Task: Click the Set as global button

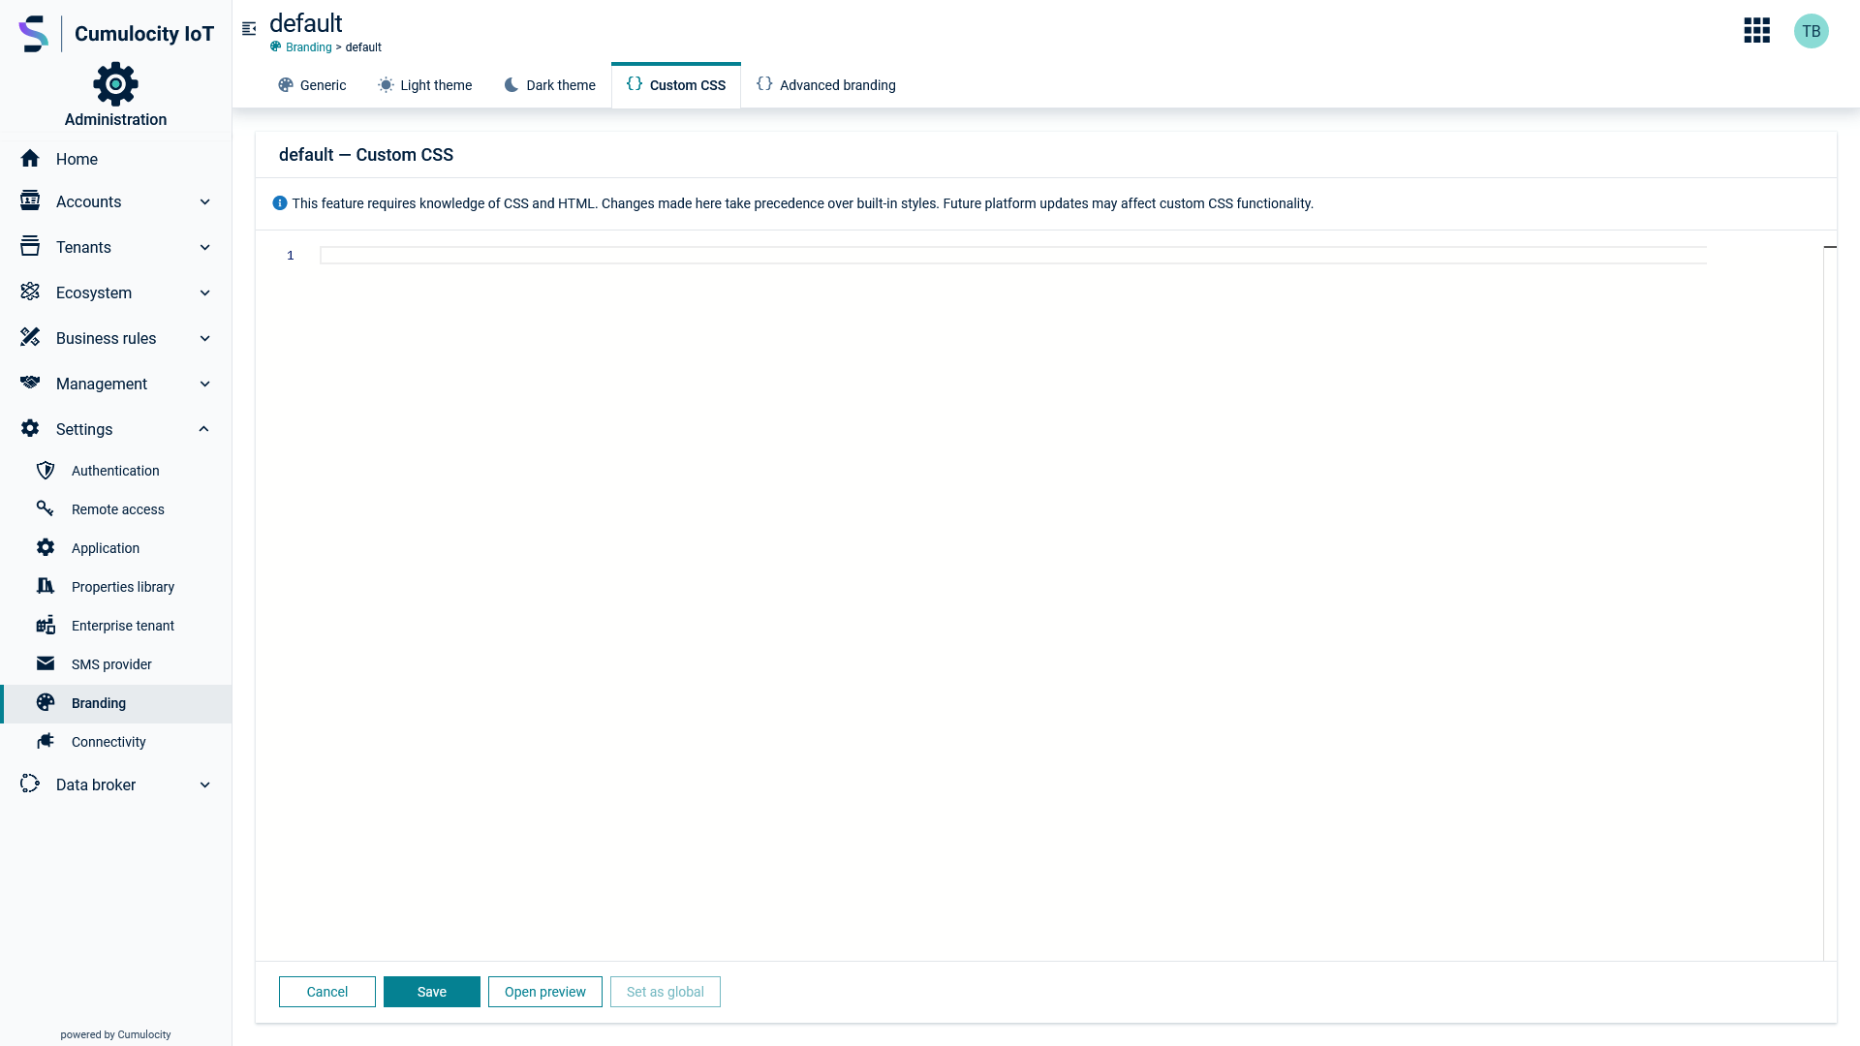Action: point(666,992)
